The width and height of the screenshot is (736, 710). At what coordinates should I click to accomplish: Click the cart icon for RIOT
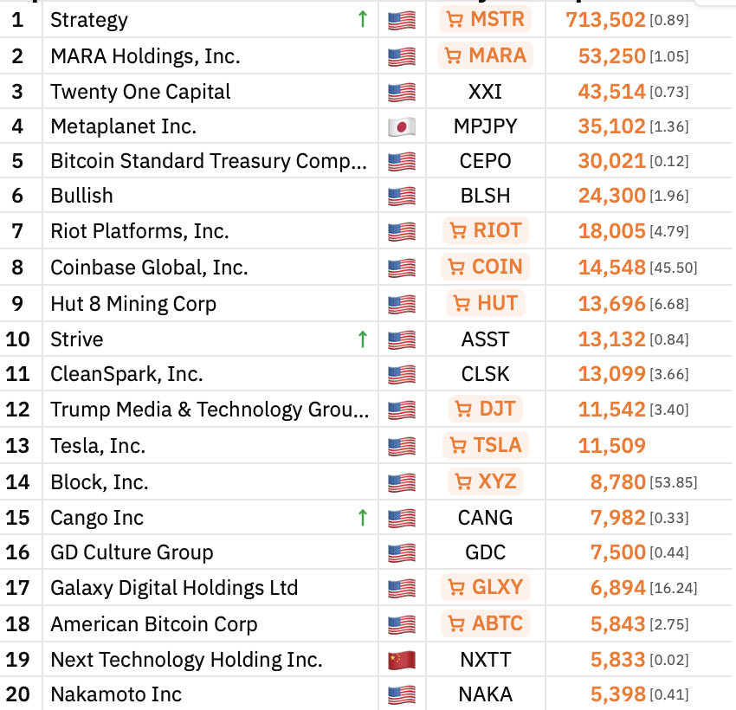[x=459, y=232]
